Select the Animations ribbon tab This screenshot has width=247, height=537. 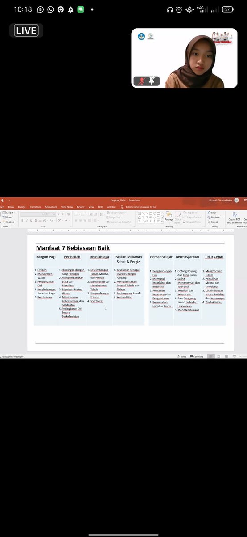(51, 207)
